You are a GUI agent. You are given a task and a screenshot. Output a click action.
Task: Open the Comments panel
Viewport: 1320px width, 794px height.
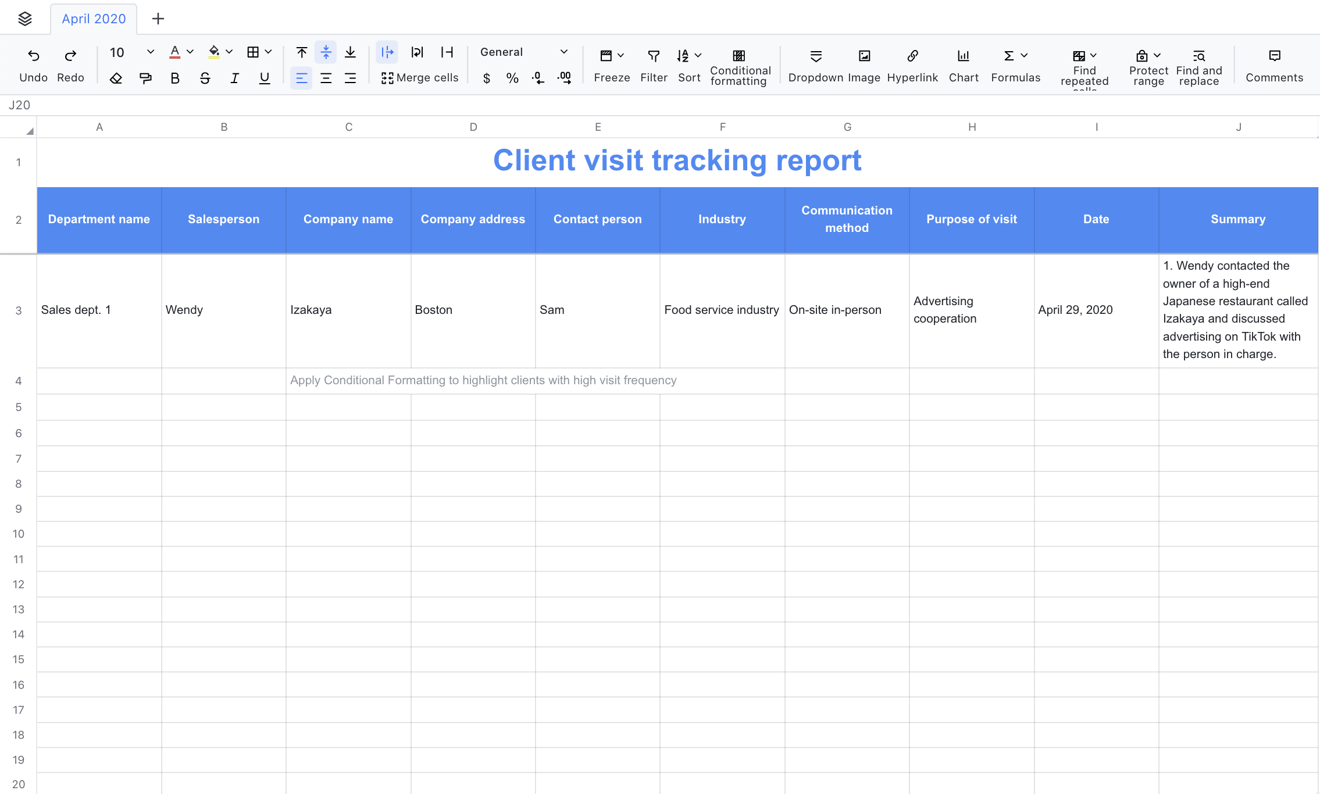(1275, 65)
